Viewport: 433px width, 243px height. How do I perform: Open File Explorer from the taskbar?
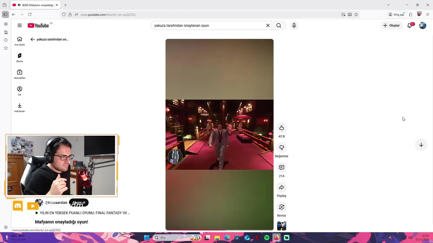(217, 238)
